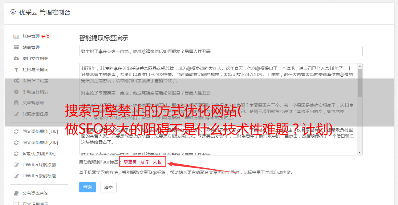Select the 栏目与关键词 filter icon
This screenshot has height=205, width=398.
click(x=16, y=70)
